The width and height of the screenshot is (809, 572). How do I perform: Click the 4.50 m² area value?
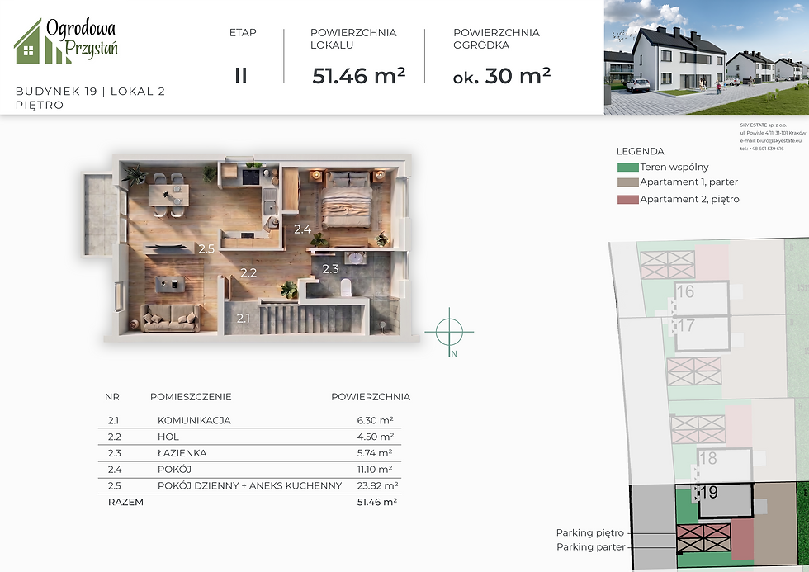(375, 437)
